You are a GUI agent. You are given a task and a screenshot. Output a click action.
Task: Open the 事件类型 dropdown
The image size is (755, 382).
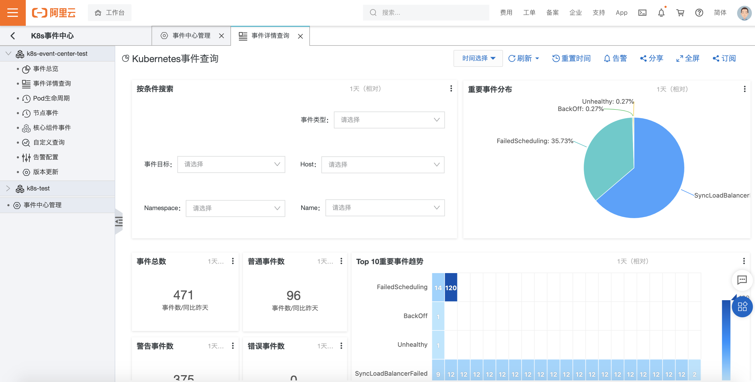389,120
